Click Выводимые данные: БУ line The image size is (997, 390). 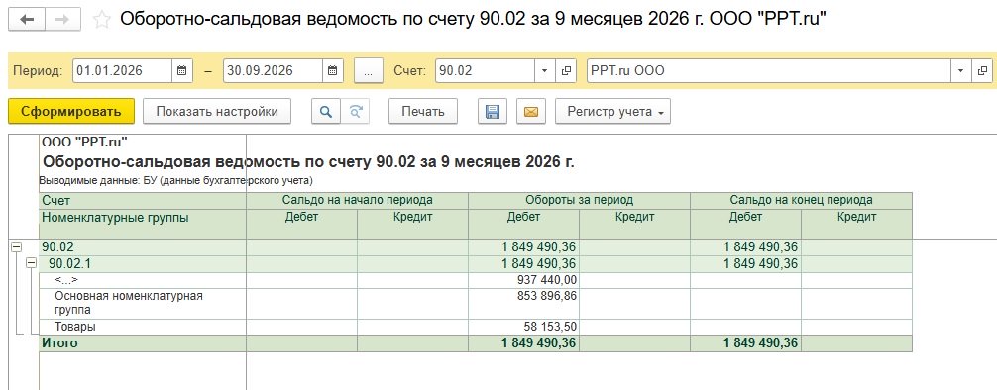coord(176,181)
